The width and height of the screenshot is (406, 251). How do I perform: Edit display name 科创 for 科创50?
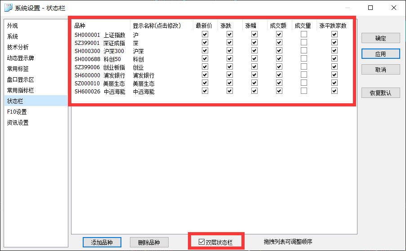click(x=138, y=59)
